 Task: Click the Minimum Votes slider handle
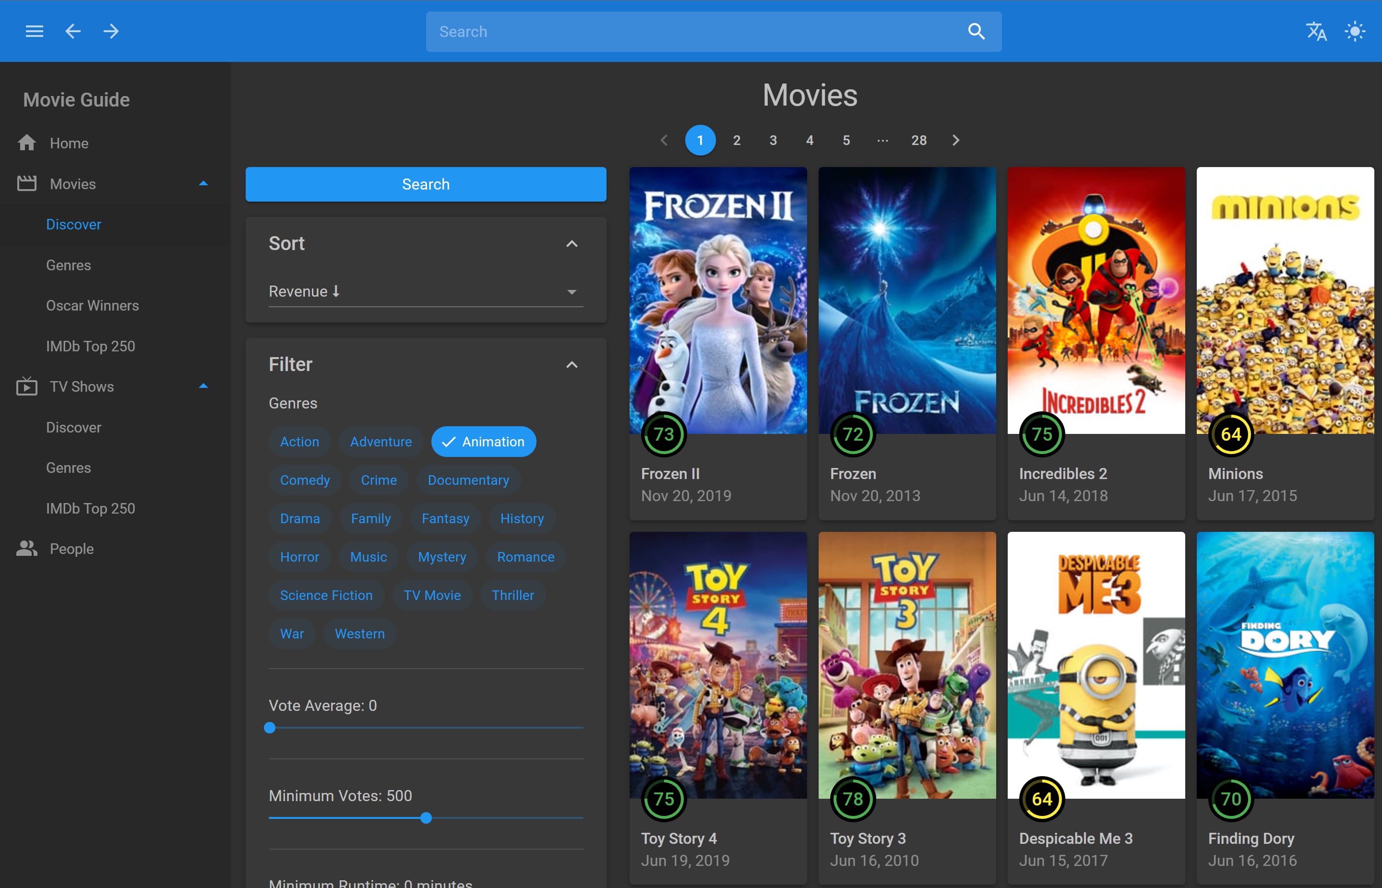point(426,817)
